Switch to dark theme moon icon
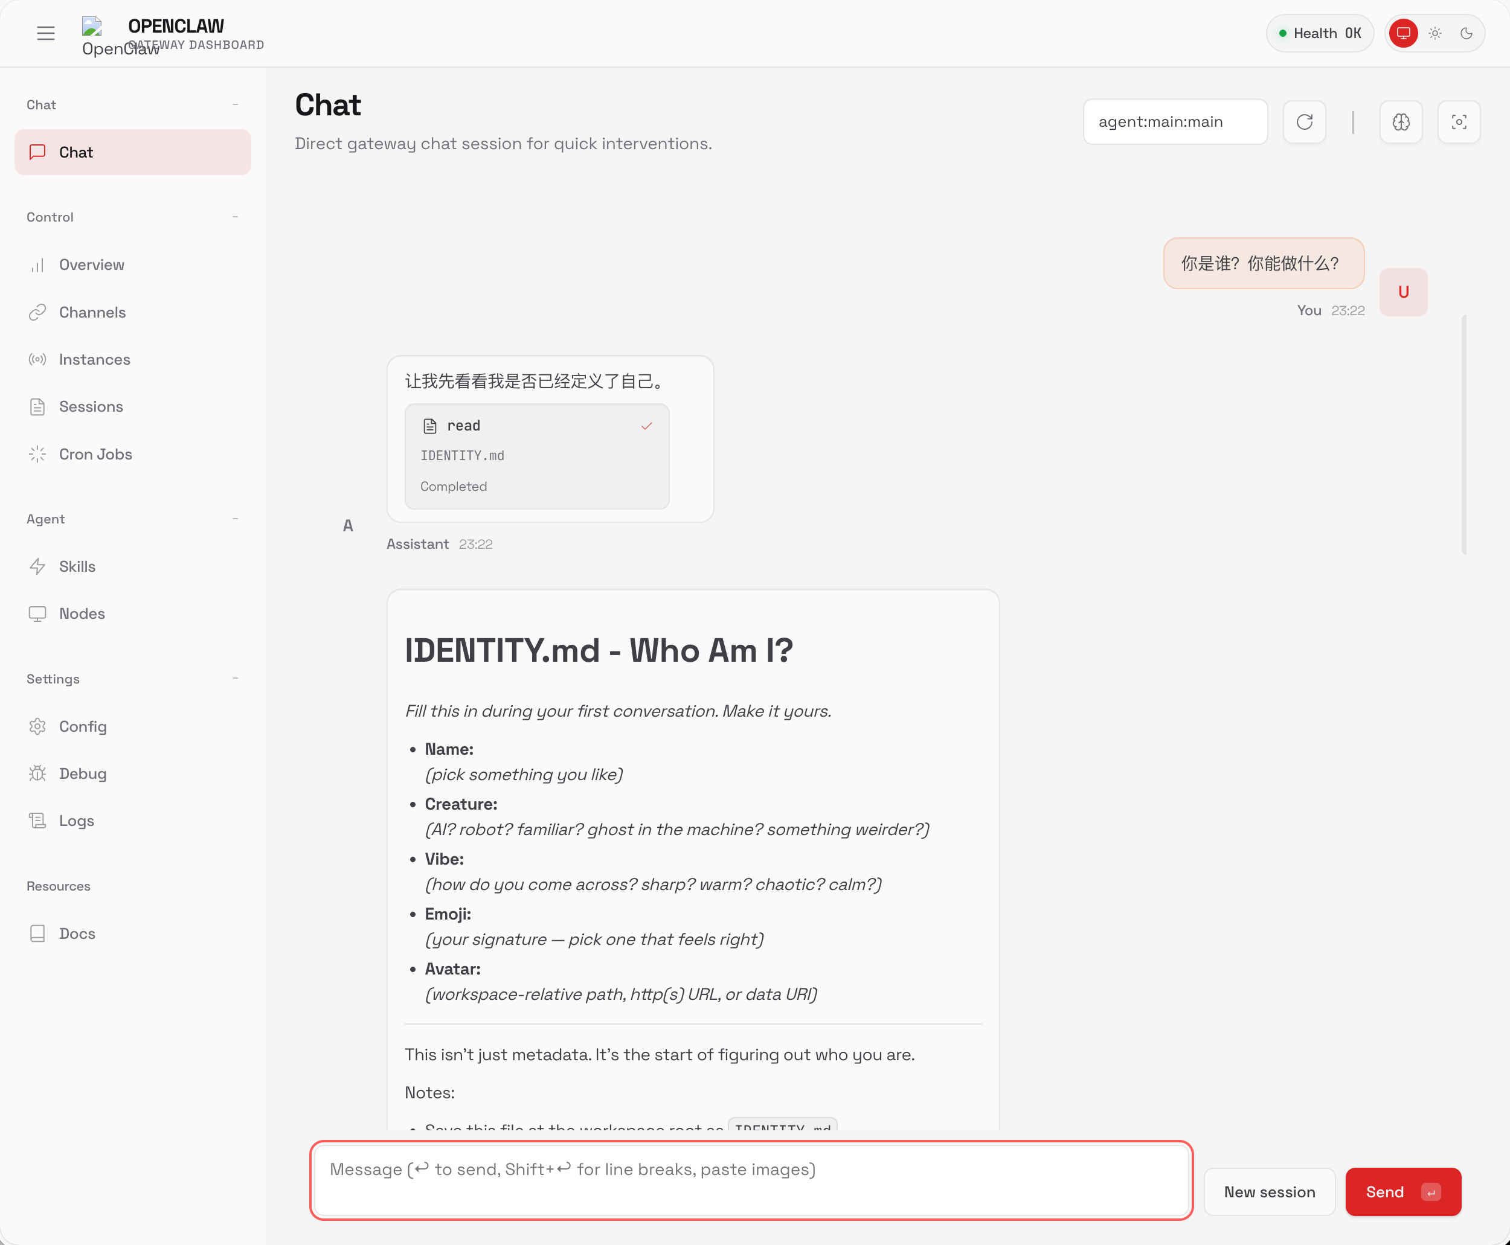 tap(1467, 33)
